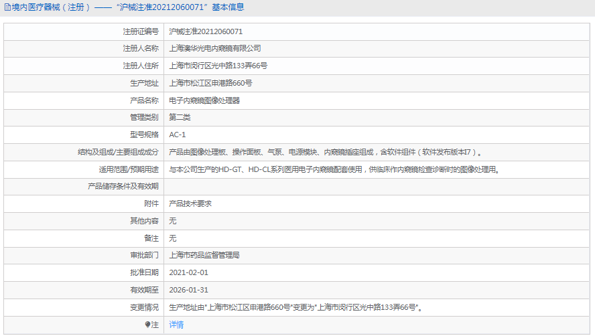This screenshot has width=595, height=336.
Task: Click the 审批部门 row label
Action: 144,255
